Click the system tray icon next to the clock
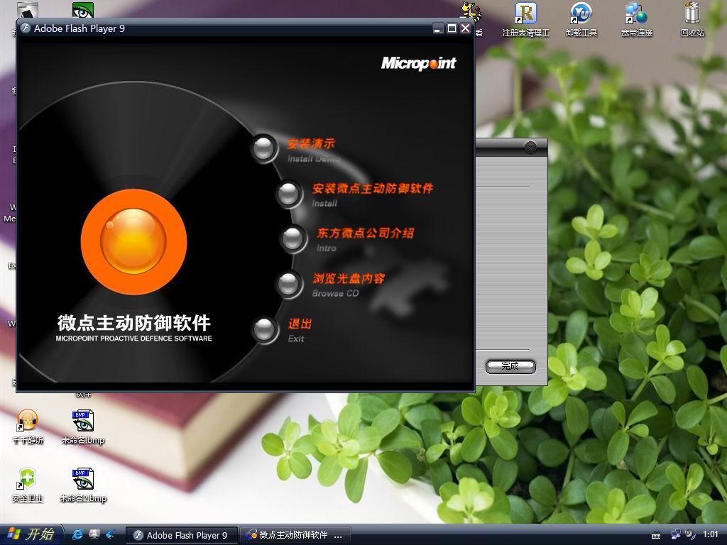The height and width of the screenshot is (545, 727). pyautogui.click(x=690, y=535)
